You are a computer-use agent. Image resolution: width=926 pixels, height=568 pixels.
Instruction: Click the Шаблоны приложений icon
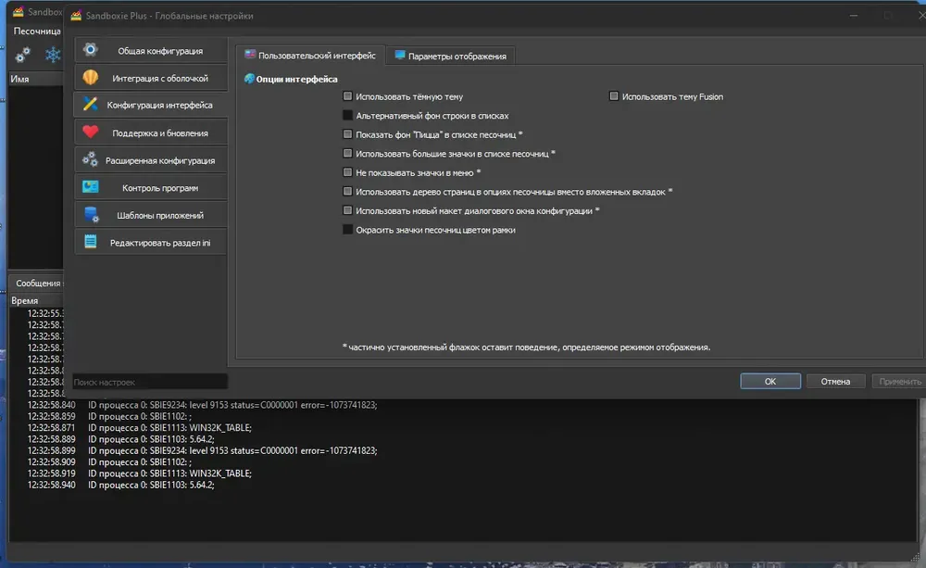[92, 215]
